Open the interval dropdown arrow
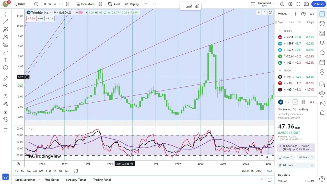The image size is (327, 184). (60, 4)
